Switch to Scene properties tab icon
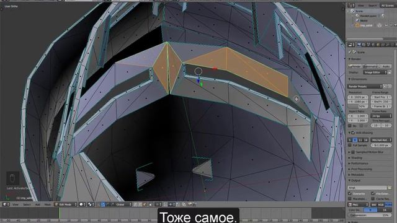Screen dimensions: 397x223 click(x=368, y=45)
